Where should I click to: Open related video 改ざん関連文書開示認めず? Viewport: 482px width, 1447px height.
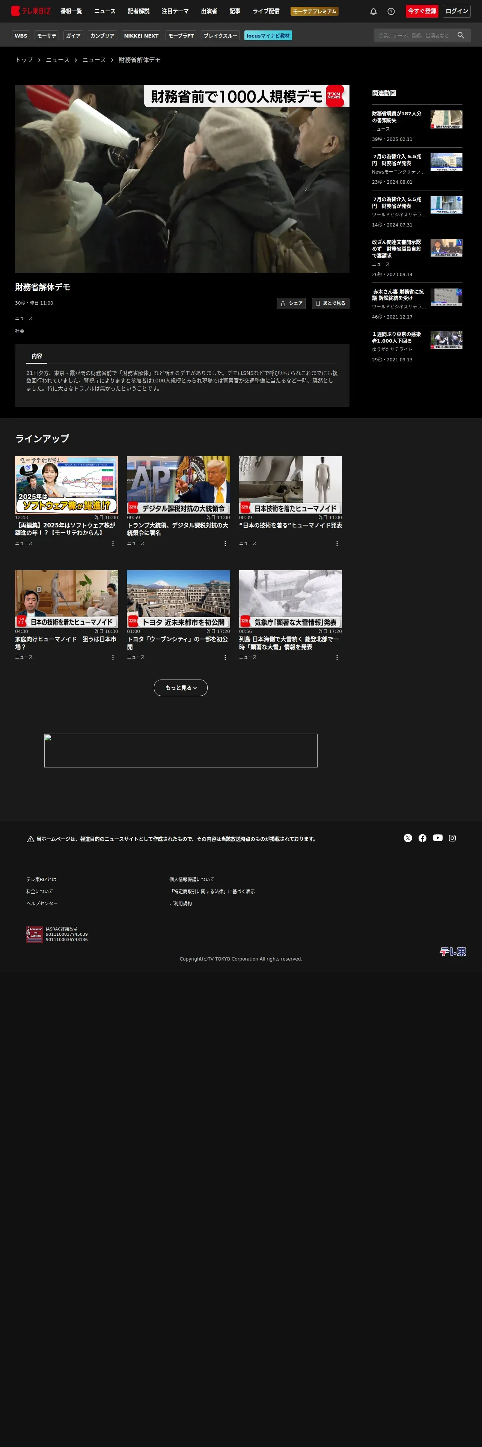[417, 258]
